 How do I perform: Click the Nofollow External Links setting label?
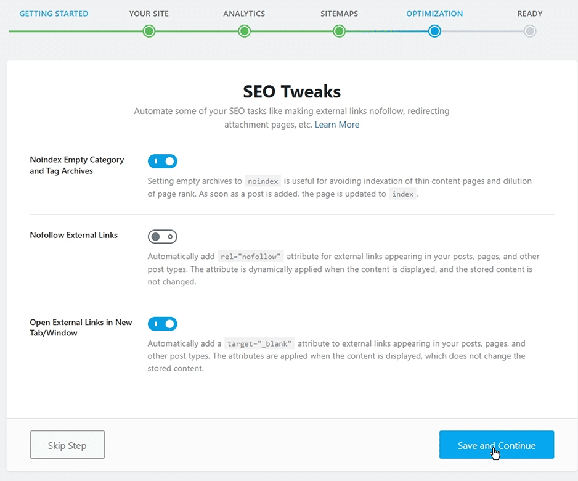click(x=74, y=235)
